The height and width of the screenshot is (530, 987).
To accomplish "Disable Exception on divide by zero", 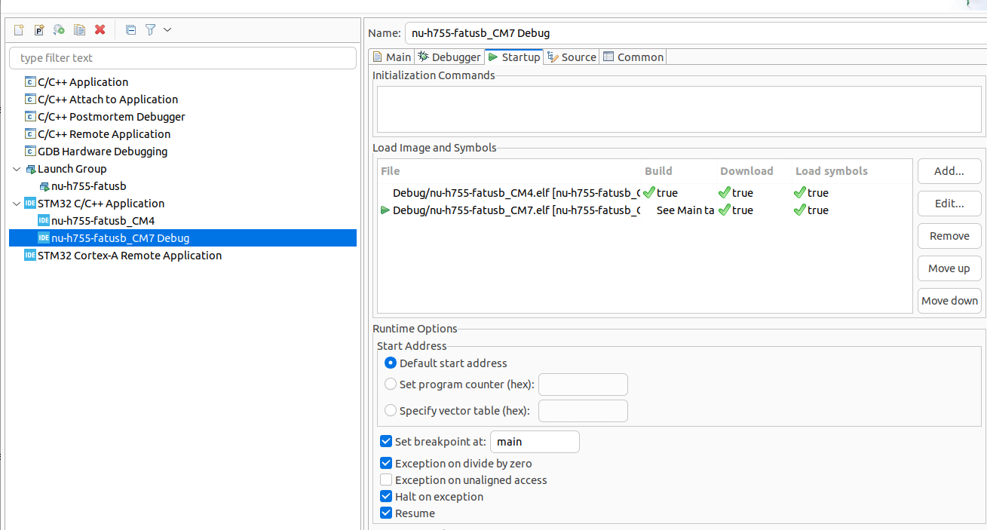I will click(x=386, y=463).
